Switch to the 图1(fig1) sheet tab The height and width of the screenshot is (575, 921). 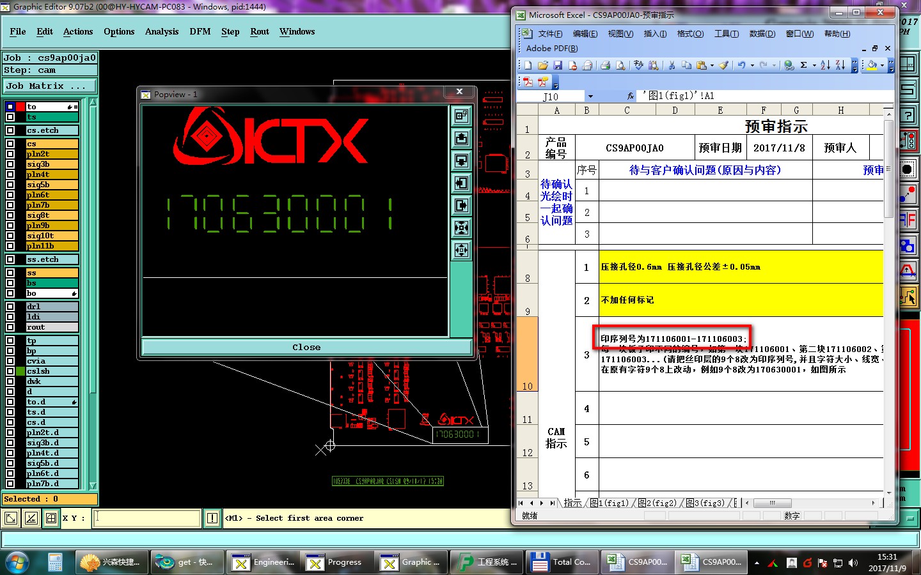609,503
